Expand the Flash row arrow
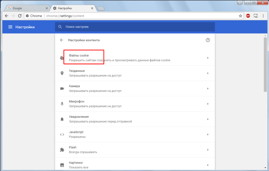The height and width of the screenshot is (171, 269). (x=208, y=150)
